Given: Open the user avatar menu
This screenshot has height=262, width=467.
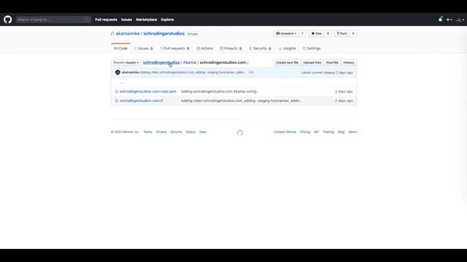Looking at the screenshot, I should 460,20.
